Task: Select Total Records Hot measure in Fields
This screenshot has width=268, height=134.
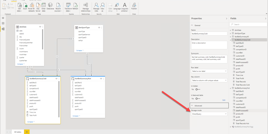Action: (x=242, y=124)
